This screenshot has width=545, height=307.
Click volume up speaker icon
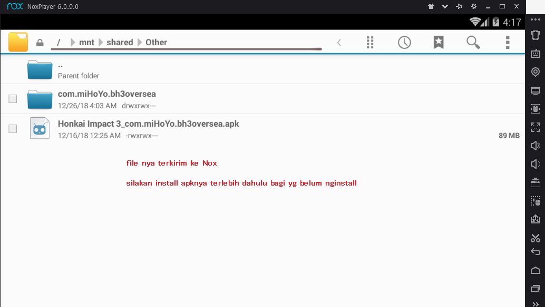(x=536, y=146)
